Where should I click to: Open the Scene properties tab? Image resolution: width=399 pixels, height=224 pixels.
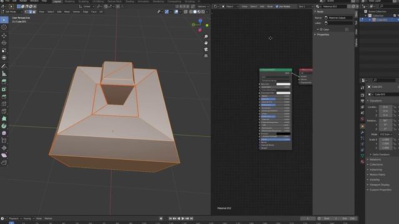pyautogui.click(x=363, y=113)
